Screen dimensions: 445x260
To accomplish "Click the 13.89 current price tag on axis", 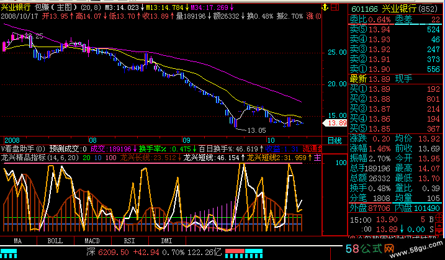I will click(335, 123).
